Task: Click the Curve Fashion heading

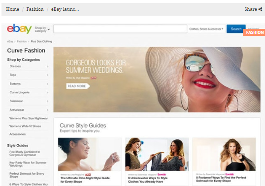Action: click(x=26, y=51)
